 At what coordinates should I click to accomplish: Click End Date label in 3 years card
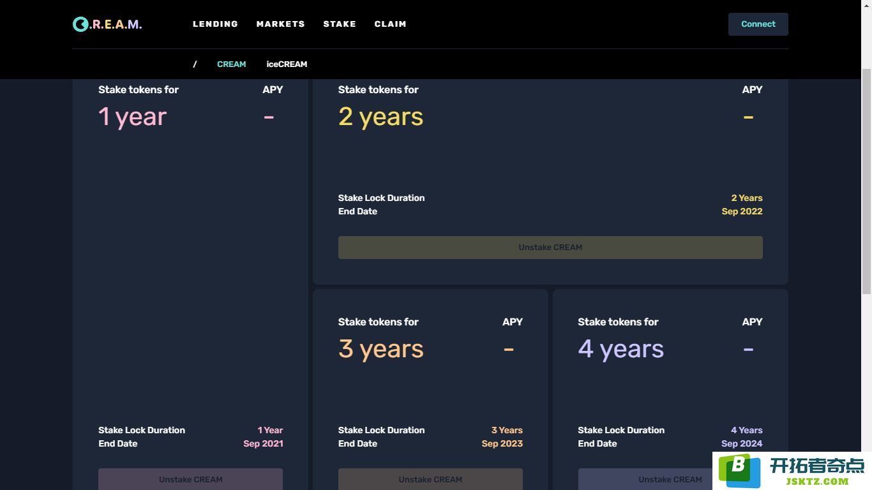[357, 444]
